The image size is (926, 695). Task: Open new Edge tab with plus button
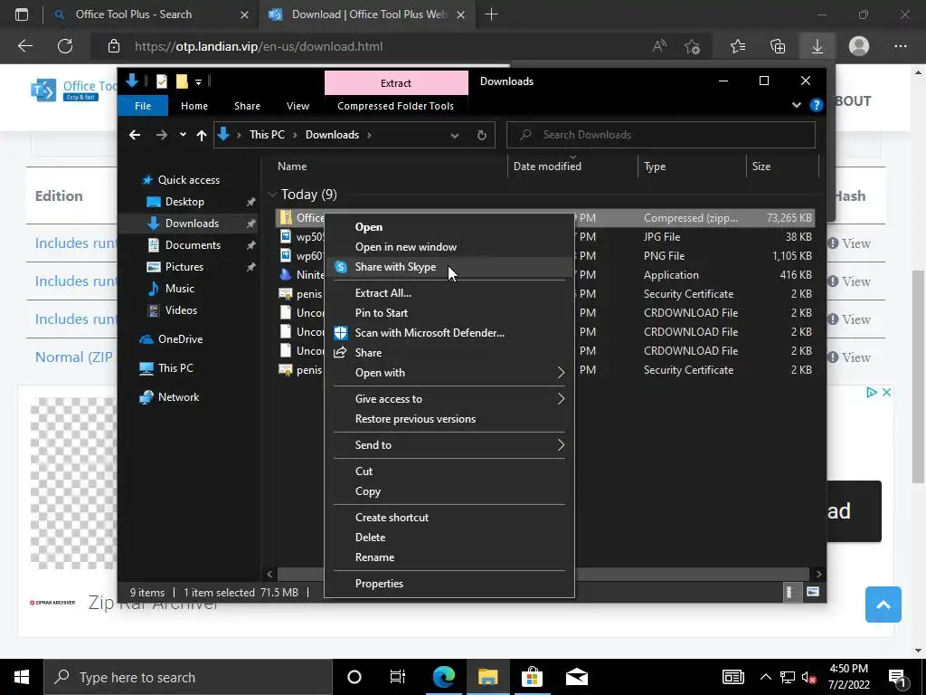[x=491, y=14]
